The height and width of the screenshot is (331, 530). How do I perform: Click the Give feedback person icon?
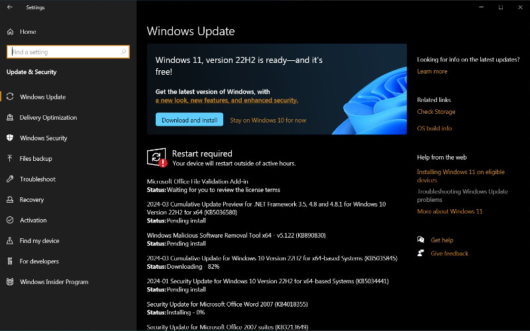point(421,253)
